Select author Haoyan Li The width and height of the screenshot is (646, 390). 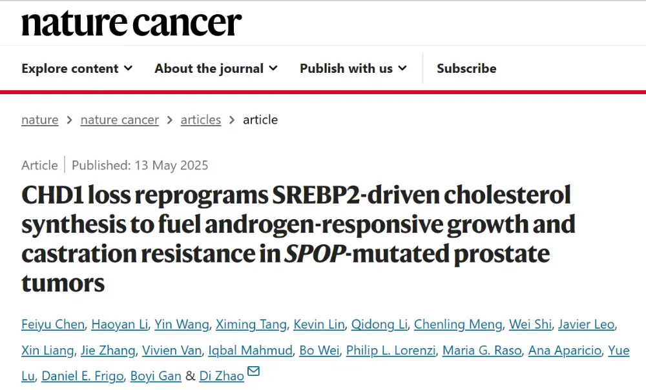click(120, 324)
